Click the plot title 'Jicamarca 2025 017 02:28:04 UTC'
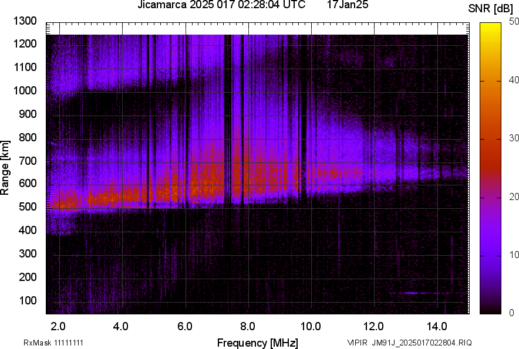This screenshot has height=349, width=519. [221, 5]
